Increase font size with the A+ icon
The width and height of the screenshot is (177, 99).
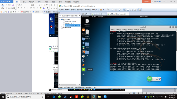click(39, 5)
